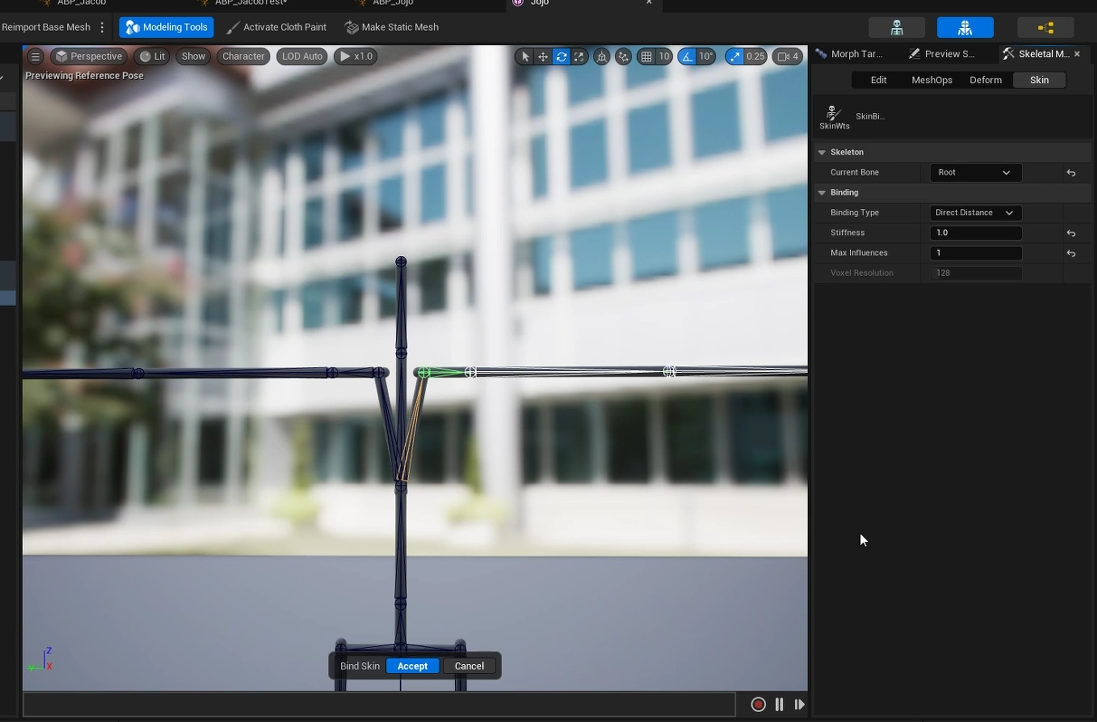The width and height of the screenshot is (1097, 722).
Task: Accept the Bind Skin operation
Action: [x=412, y=666]
